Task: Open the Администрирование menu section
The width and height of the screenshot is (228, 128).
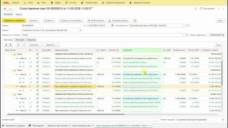Action: pos(113,2)
